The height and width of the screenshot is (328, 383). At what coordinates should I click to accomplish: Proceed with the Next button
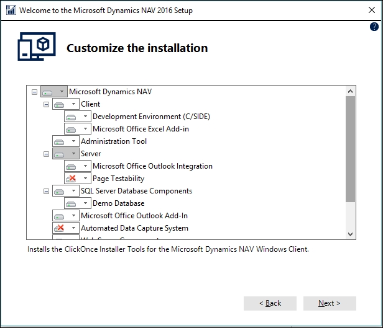[x=330, y=303]
